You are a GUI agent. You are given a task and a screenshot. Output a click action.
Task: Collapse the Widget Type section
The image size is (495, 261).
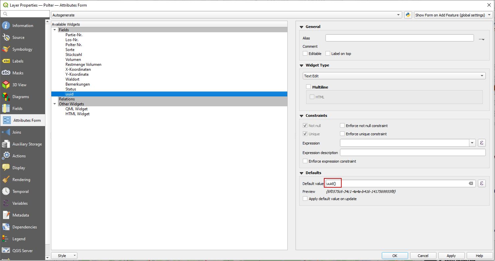(301, 65)
